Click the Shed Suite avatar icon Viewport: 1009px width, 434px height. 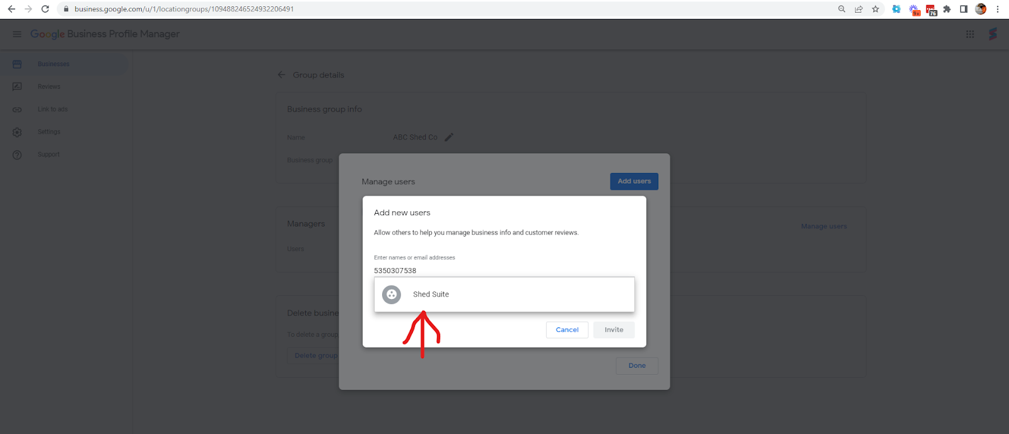(392, 295)
